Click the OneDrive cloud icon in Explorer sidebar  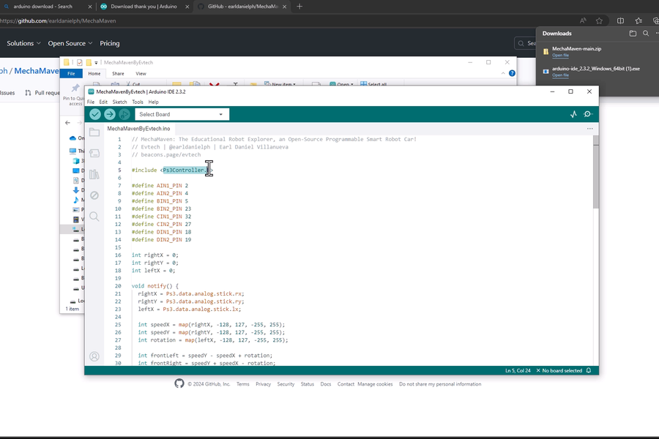point(72,138)
